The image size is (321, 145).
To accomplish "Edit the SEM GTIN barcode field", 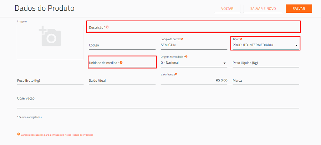I will [194, 45].
